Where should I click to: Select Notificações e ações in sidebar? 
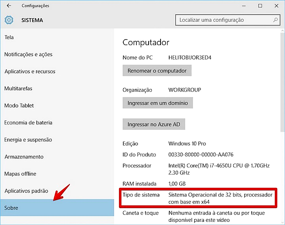click(28, 54)
